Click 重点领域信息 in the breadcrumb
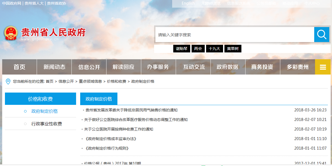332x166 pixels. point(90,81)
